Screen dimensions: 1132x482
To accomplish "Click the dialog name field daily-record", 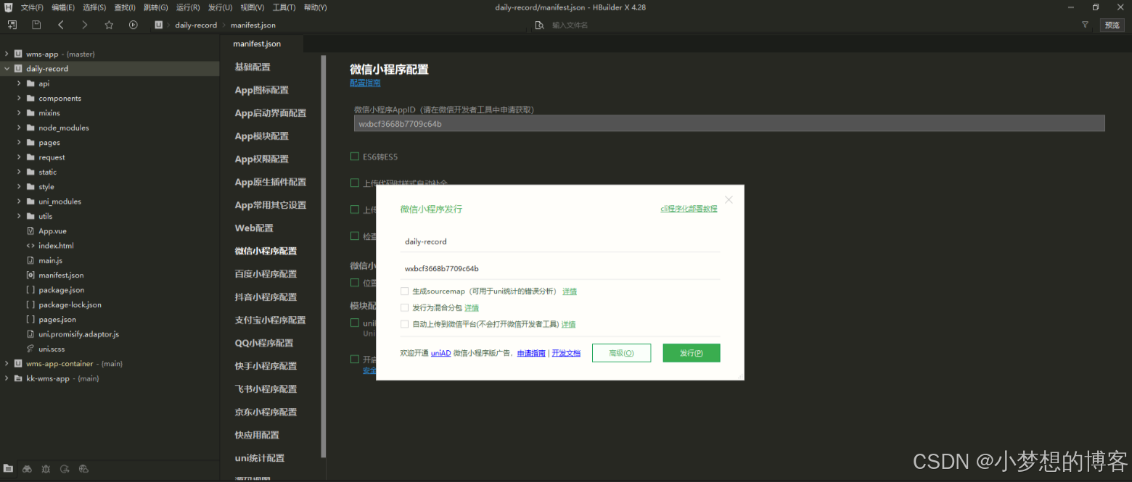I will pyautogui.click(x=559, y=241).
